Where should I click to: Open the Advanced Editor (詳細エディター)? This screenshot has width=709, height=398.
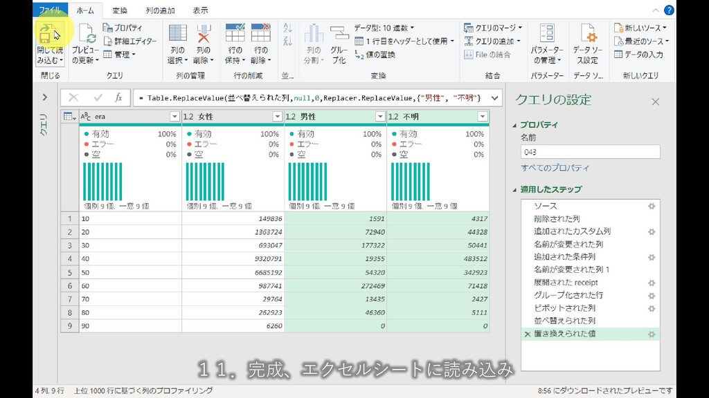(129, 41)
